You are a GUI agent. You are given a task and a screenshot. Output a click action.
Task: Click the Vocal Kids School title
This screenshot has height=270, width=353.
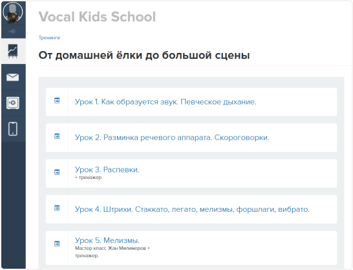click(x=97, y=17)
